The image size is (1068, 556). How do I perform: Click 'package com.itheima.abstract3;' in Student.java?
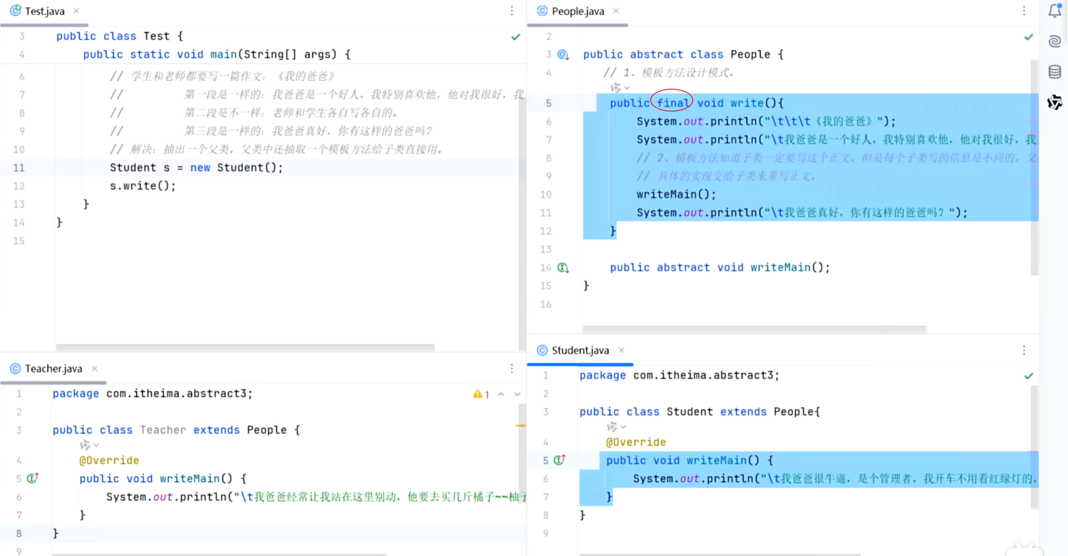679,376
